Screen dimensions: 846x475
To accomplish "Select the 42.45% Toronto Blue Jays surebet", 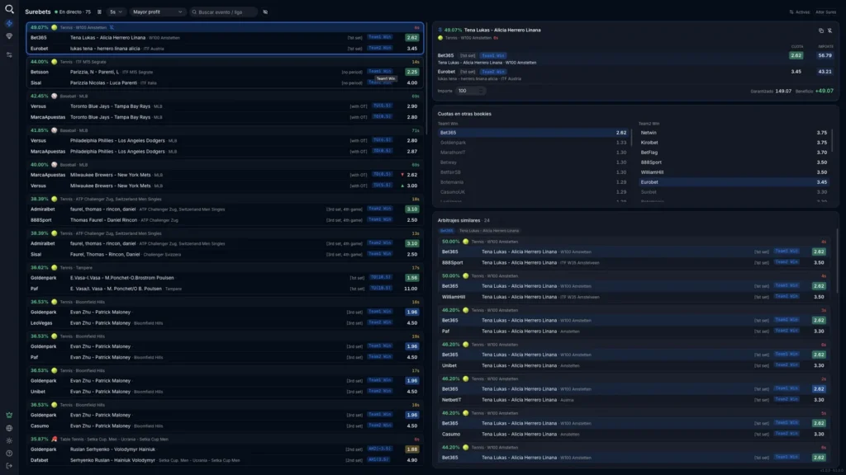I will pos(225,106).
